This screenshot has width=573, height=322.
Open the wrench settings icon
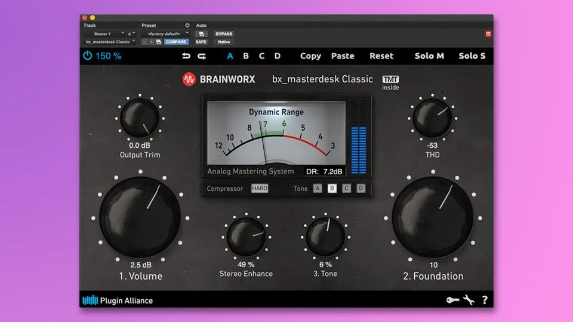tap(469, 300)
